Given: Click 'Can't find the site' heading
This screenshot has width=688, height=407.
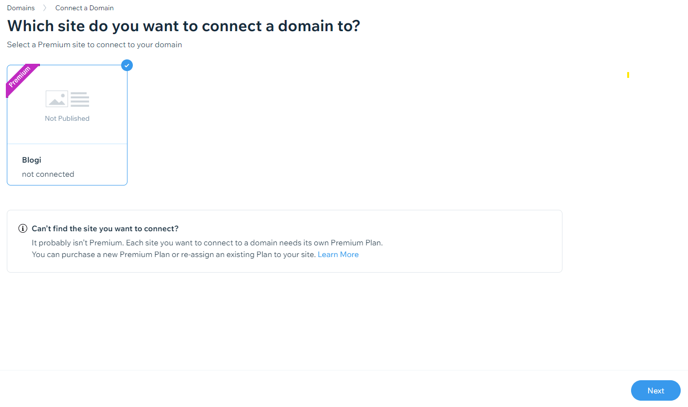Looking at the screenshot, I should pyautogui.click(x=105, y=229).
